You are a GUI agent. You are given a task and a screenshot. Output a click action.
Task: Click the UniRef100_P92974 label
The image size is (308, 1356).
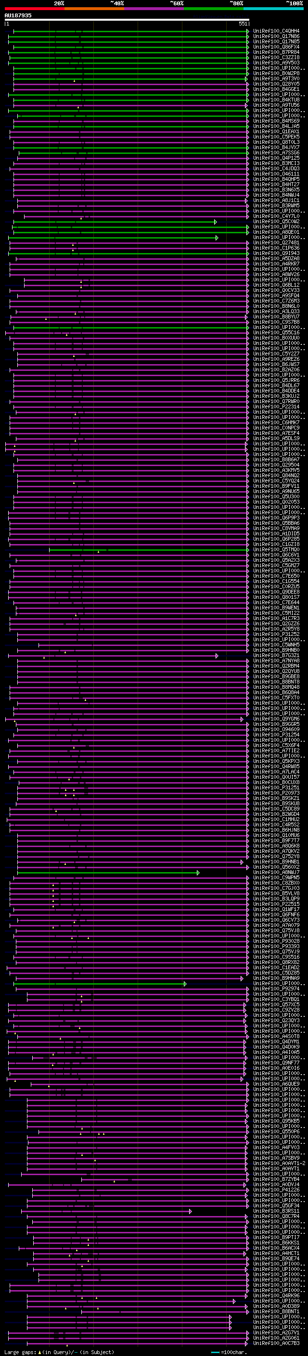(276, 988)
